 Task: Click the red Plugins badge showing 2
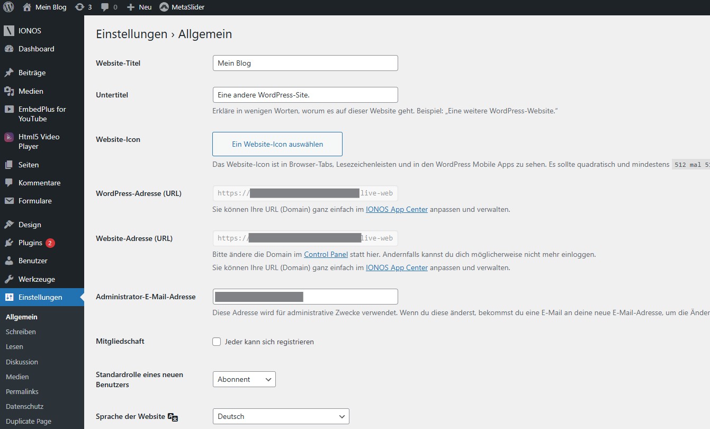50,243
